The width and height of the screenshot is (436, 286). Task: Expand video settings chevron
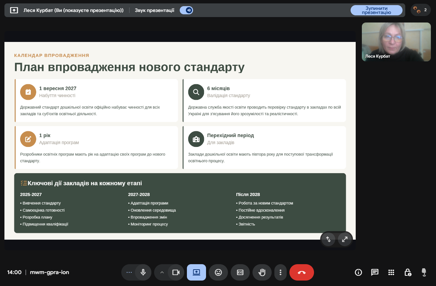click(x=162, y=272)
